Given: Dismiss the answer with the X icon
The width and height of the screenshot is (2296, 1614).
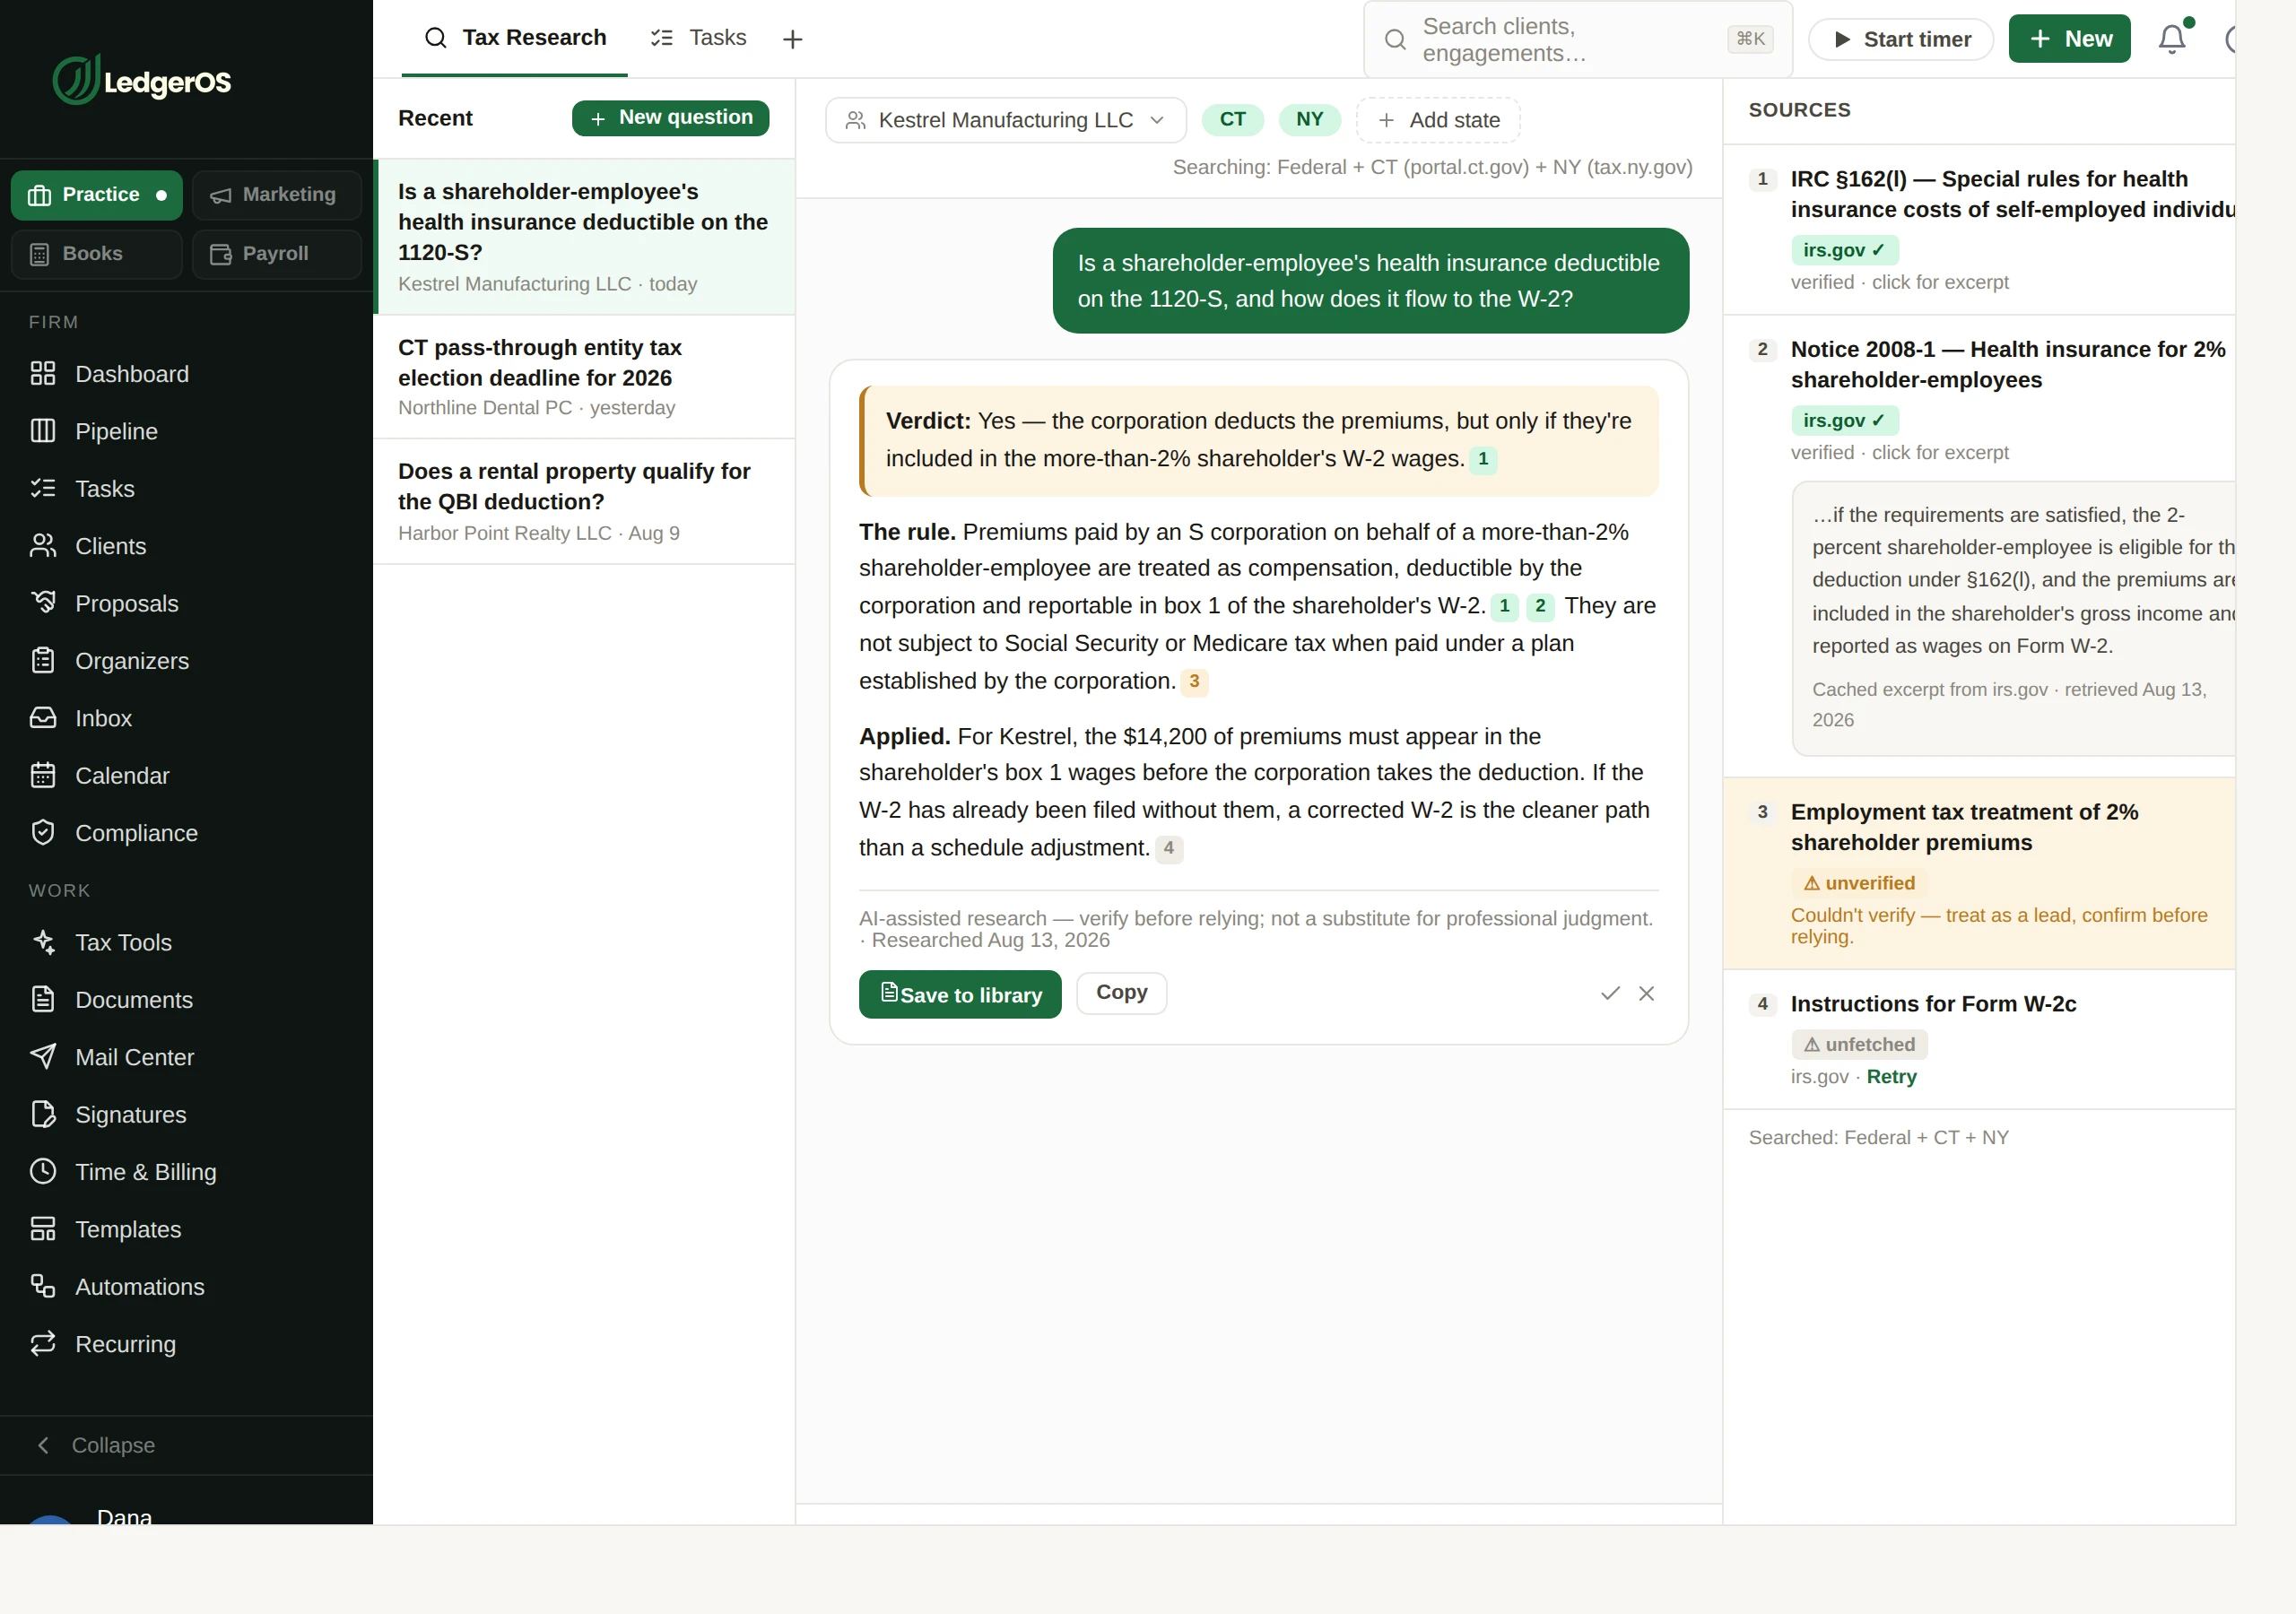Looking at the screenshot, I should [x=1646, y=993].
